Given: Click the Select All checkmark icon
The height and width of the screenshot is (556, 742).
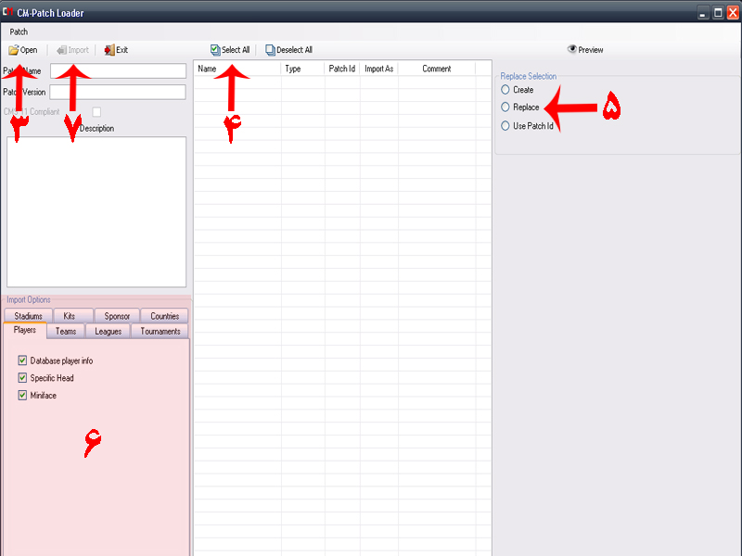Looking at the screenshot, I should pos(215,50).
